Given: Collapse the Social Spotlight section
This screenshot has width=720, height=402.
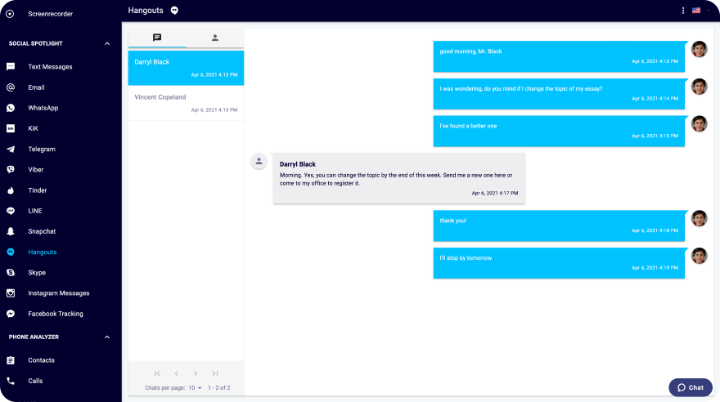Looking at the screenshot, I should (107, 43).
